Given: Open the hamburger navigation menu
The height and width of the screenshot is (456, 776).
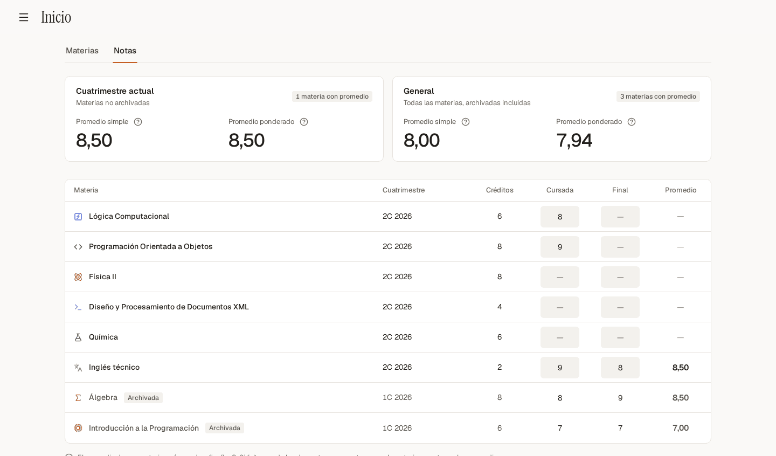Looking at the screenshot, I should click(x=24, y=17).
